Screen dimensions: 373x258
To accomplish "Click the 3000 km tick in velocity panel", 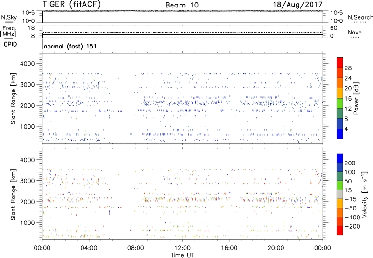I will coord(28,181).
